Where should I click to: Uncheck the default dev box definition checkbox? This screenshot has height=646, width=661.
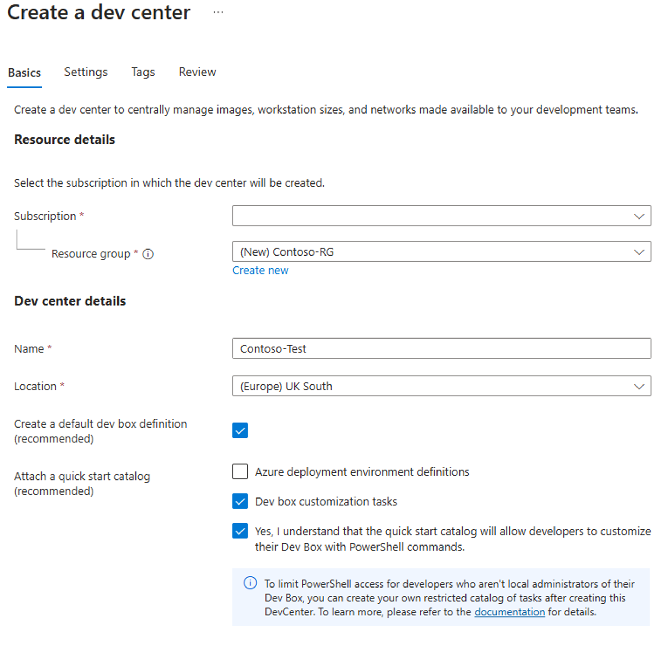240,431
